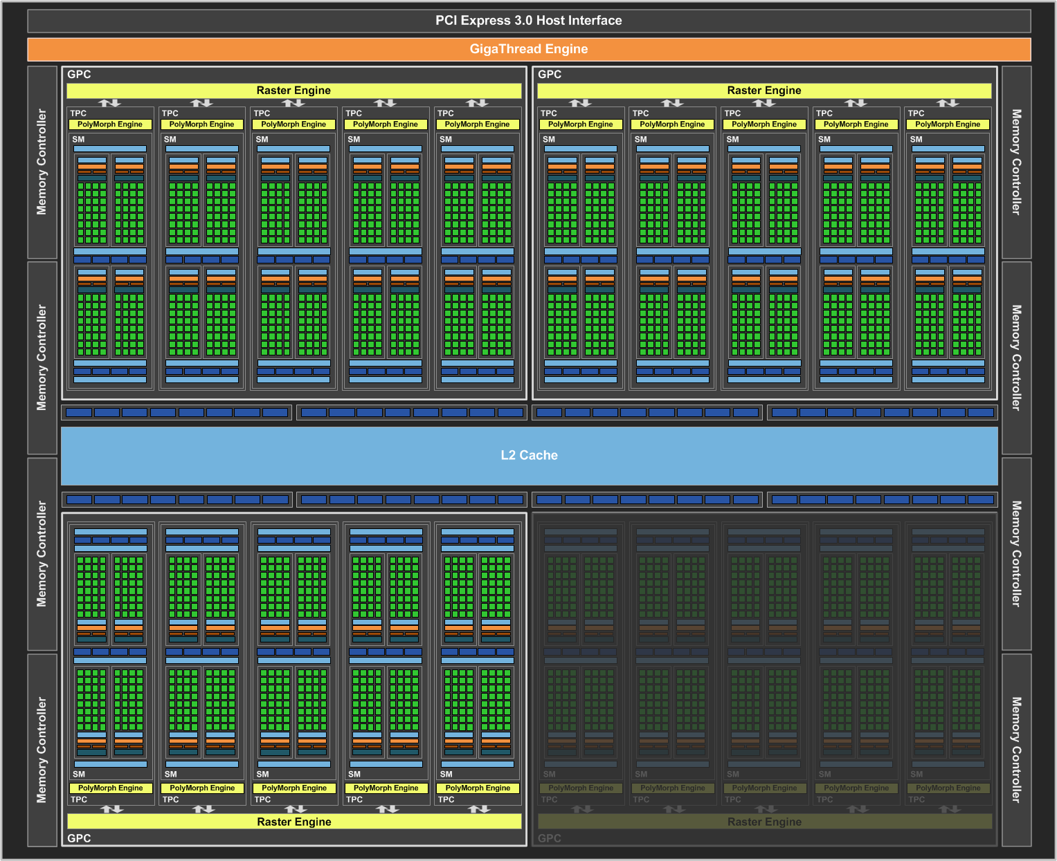Click the arrows icon above rightmost top-right TPC
The height and width of the screenshot is (861, 1057).
point(948,103)
